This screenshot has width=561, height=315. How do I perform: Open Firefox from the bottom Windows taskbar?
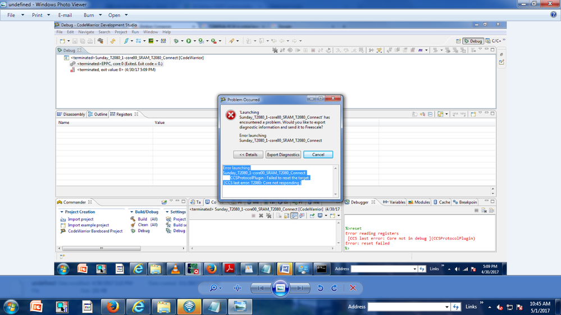point(113,307)
